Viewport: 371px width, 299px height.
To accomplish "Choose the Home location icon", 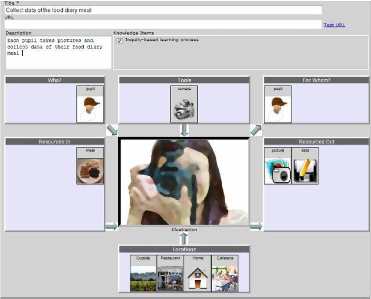I will [x=198, y=276].
